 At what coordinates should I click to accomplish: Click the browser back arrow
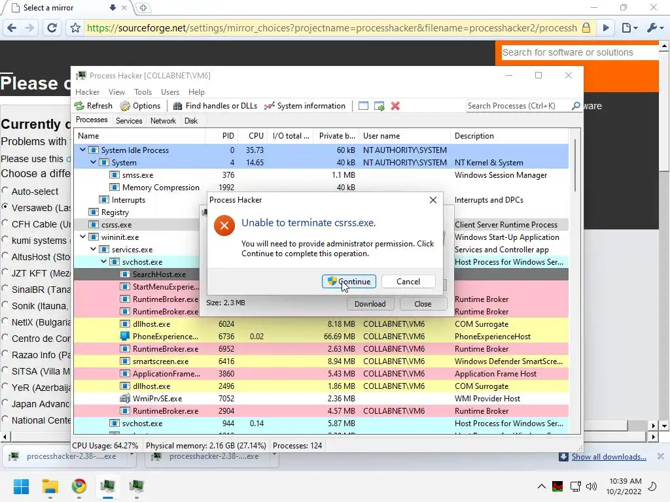pos(12,28)
